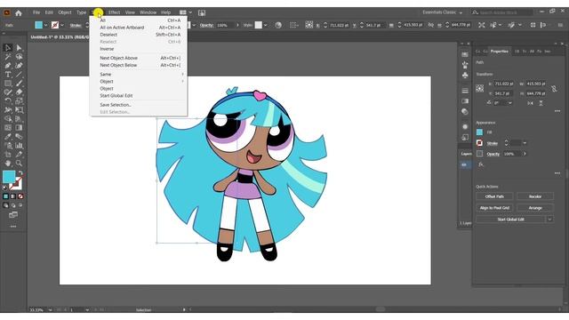Switch to Color fill mode button
The image size is (569, 320).
click(x=6, y=196)
